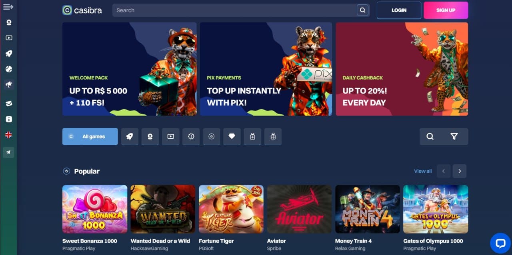Open the PIX Payments banner
The width and height of the screenshot is (512, 255).
click(x=266, y=69)
